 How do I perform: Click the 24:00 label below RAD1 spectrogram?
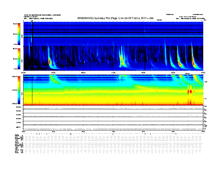203,73
